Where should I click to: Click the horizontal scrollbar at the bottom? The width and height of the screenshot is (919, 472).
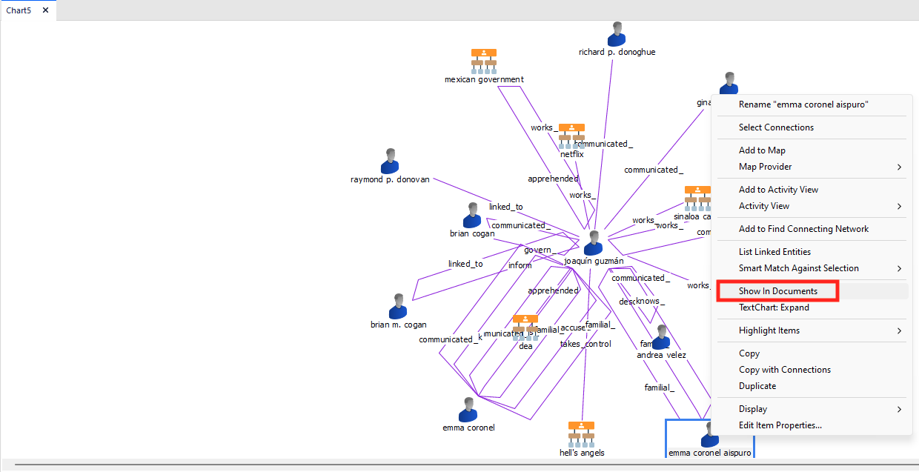click(x=459, y=466)
